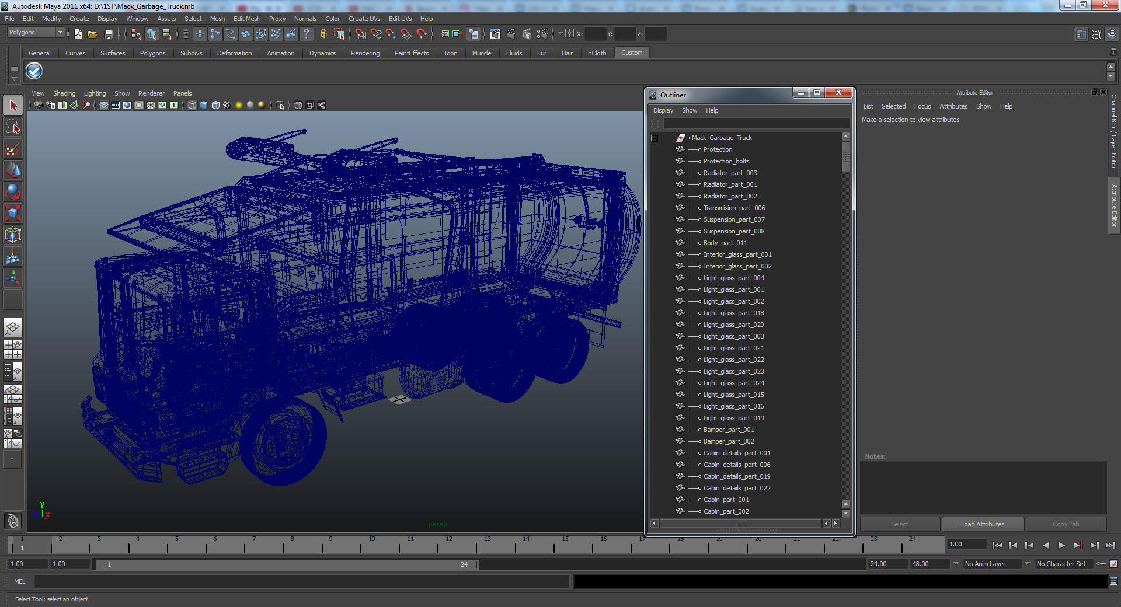Screen dimensions: 1121x607
Task: Toggle use all lights yellow sphere
Action: click(x=239, y=105)
